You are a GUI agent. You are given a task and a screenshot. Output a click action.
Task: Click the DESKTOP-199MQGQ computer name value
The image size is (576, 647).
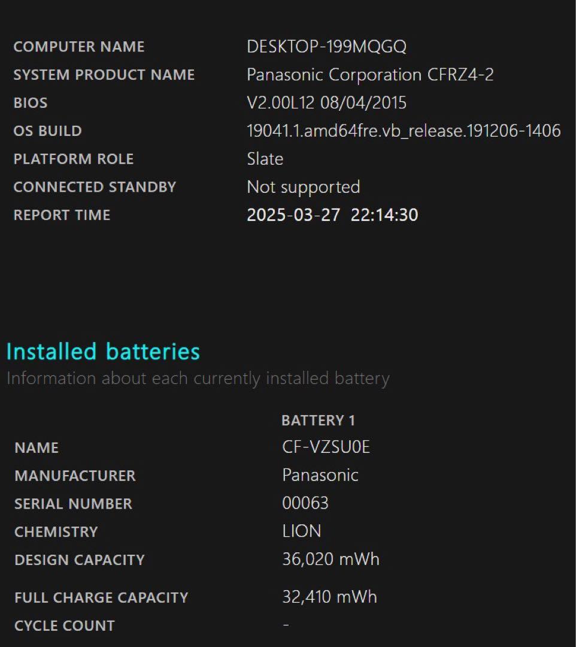[x=326, y=46]
